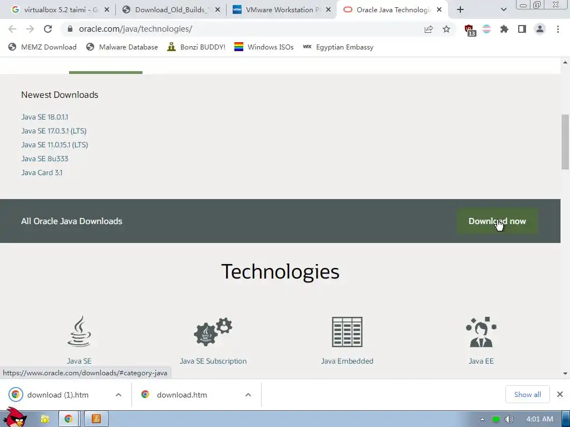Switch to the VMware Workstation tab
The width and height of the screenshot is (570, 427).
coord(281,10)
